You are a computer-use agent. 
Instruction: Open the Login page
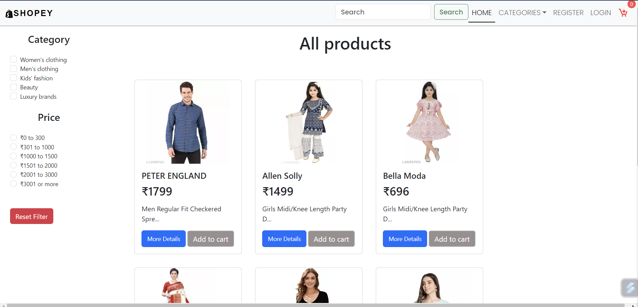(600, 13)
